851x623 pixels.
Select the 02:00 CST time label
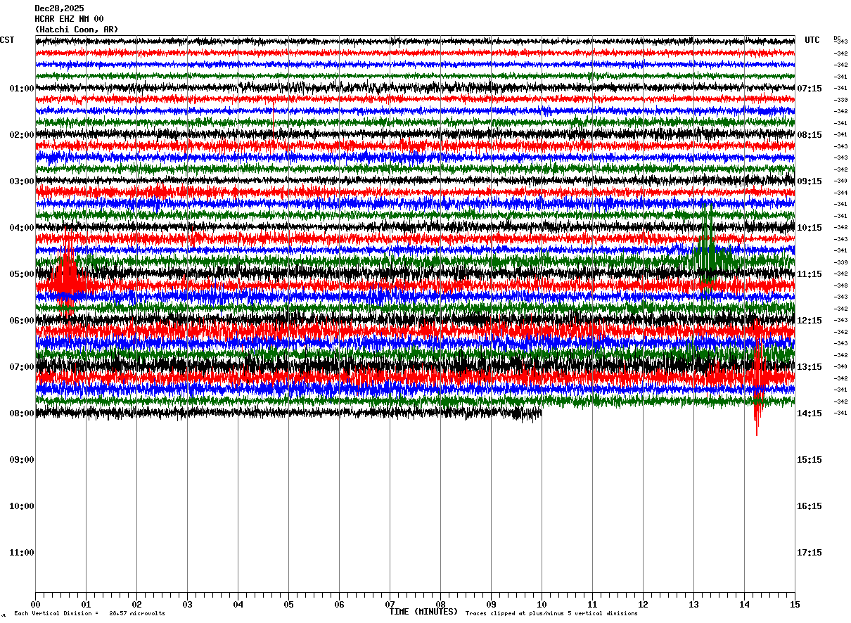click(22, 135)
